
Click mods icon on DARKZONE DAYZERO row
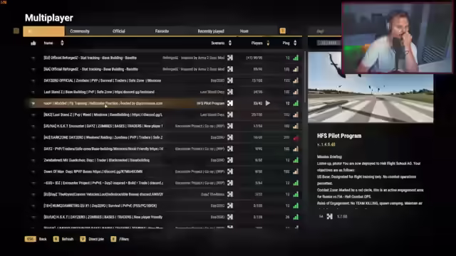pyautogui.click(x=230, y=137)
